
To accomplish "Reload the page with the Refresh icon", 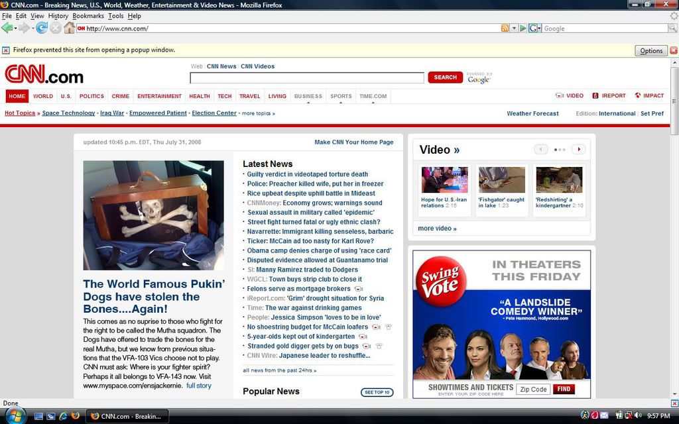I will click(x=42, y=28).
